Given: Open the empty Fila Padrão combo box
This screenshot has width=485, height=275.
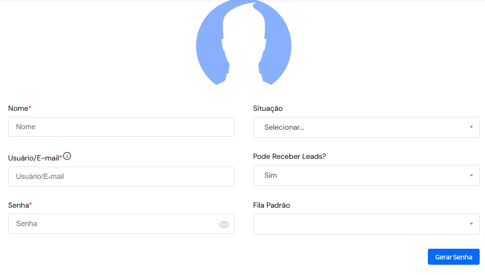Looking at the screenshot, I should click(x=366, y=224).
